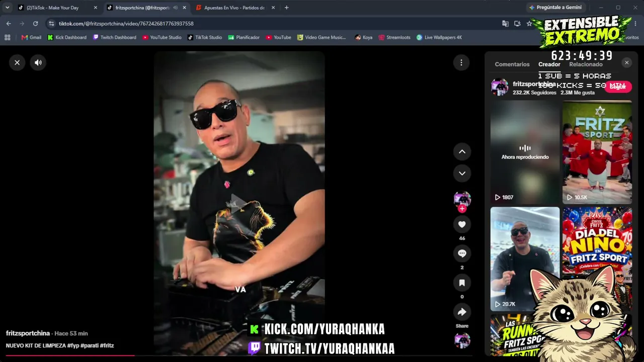Bookmark this page with star icon
The image size is (644, 362).
coord(529,24)
